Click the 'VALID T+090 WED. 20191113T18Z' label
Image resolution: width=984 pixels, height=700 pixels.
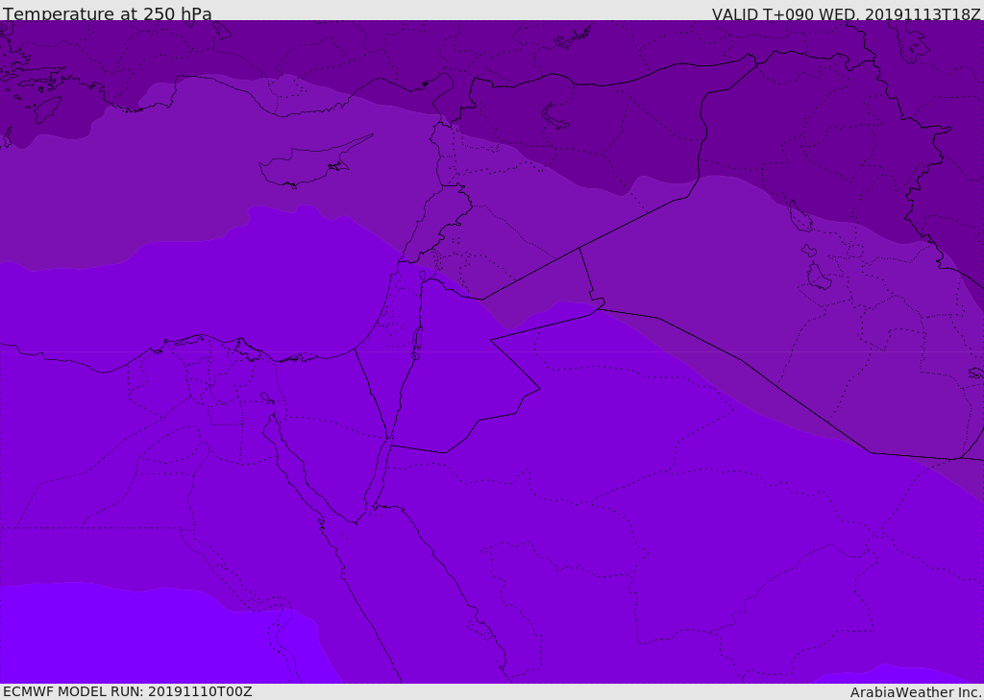846,13
